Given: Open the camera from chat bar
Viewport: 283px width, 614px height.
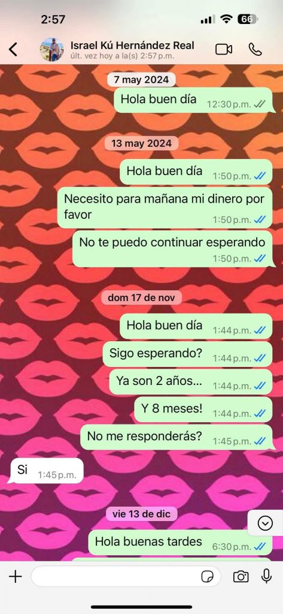Looking at the screenshot, I should click(241, 576).
